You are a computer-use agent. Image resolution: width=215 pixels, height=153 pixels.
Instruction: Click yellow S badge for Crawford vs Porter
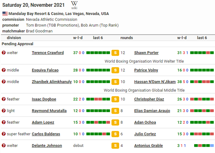pos(115,53)
